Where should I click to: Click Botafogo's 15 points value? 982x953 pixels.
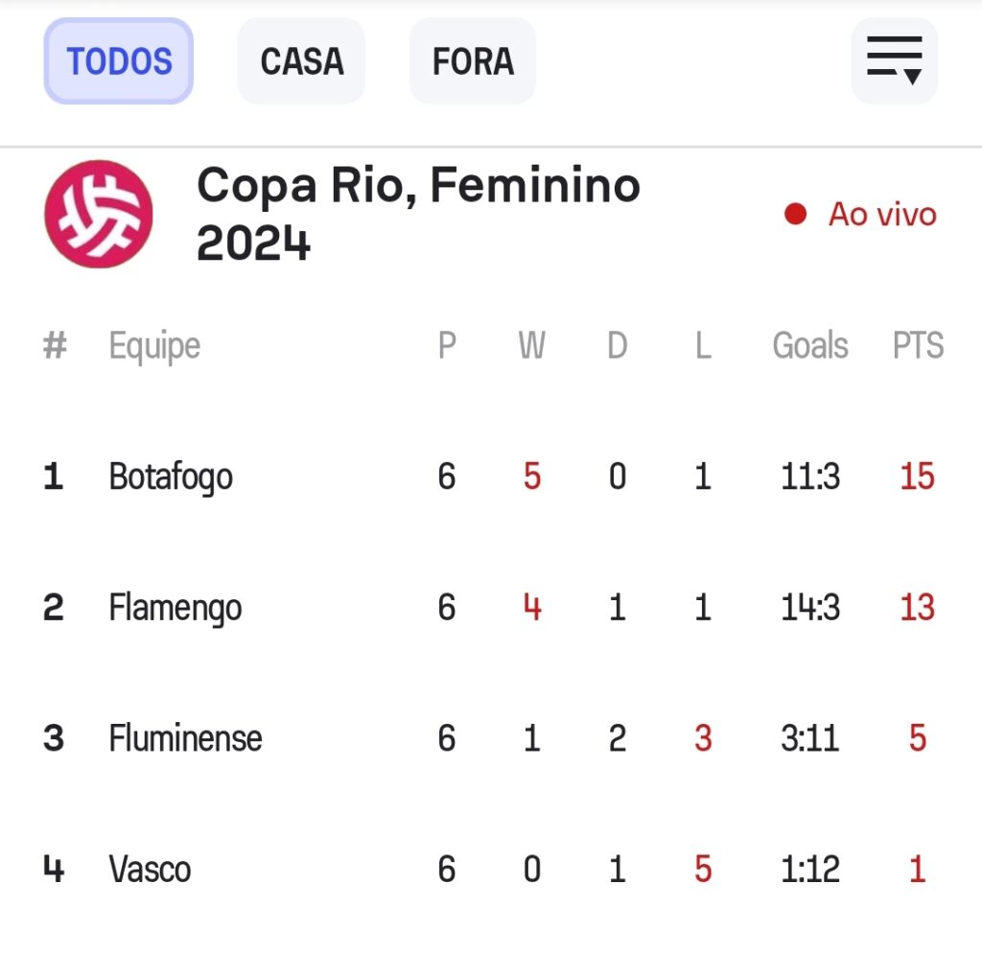click(918, 476)
